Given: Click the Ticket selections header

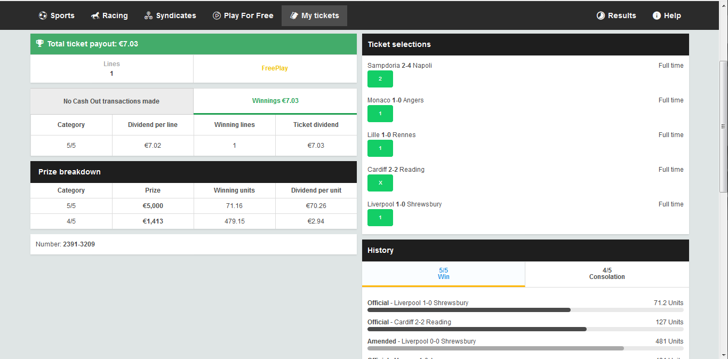Looking at the screenshot, I should [x=525, y=44].
